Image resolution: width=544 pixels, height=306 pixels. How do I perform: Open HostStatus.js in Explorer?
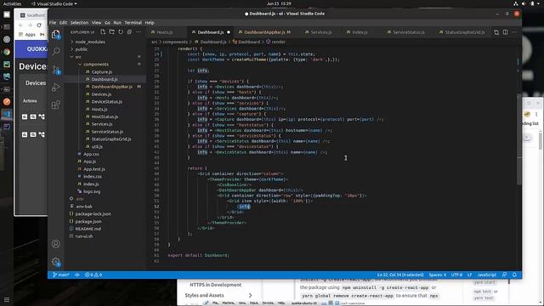tap(105, 116)
